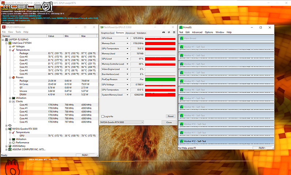291x175 pixels.
Task: Click the ASUS Battery icon in HWMonitor
Action: tap(10, 146)
